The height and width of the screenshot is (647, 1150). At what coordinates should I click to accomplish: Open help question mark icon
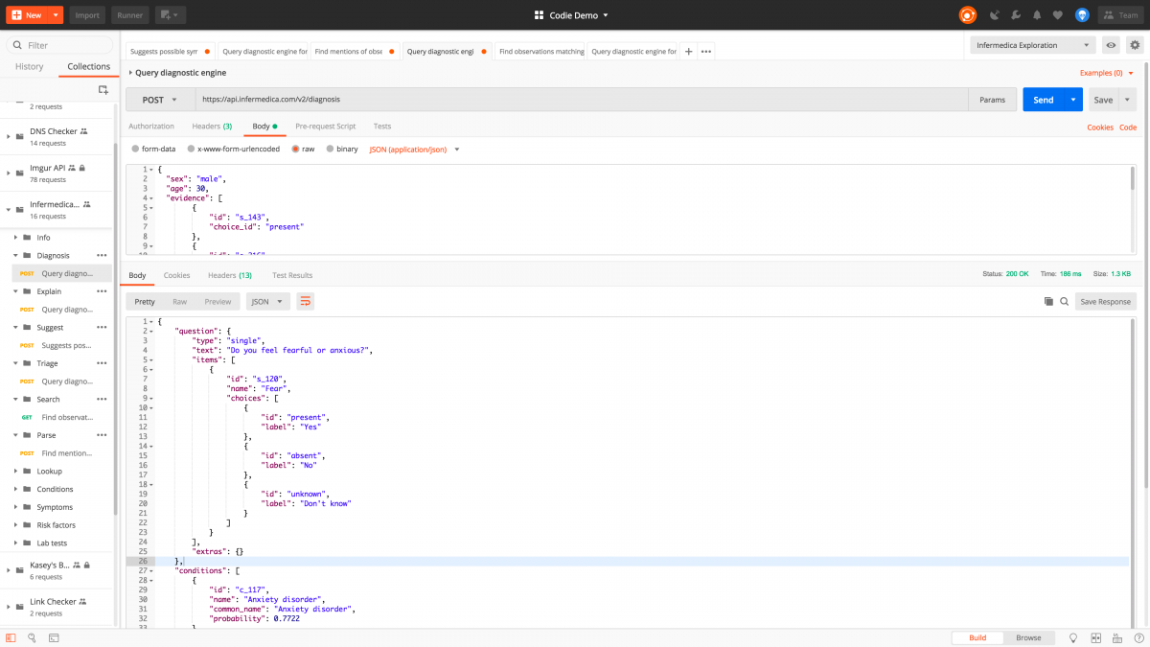coord(1137,637)
